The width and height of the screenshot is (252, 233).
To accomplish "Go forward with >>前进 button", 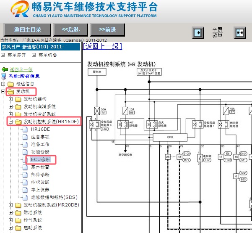I will click(x=107, y=30).
